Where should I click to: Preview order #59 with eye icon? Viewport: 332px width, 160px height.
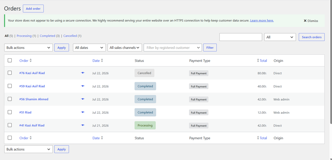83,86
